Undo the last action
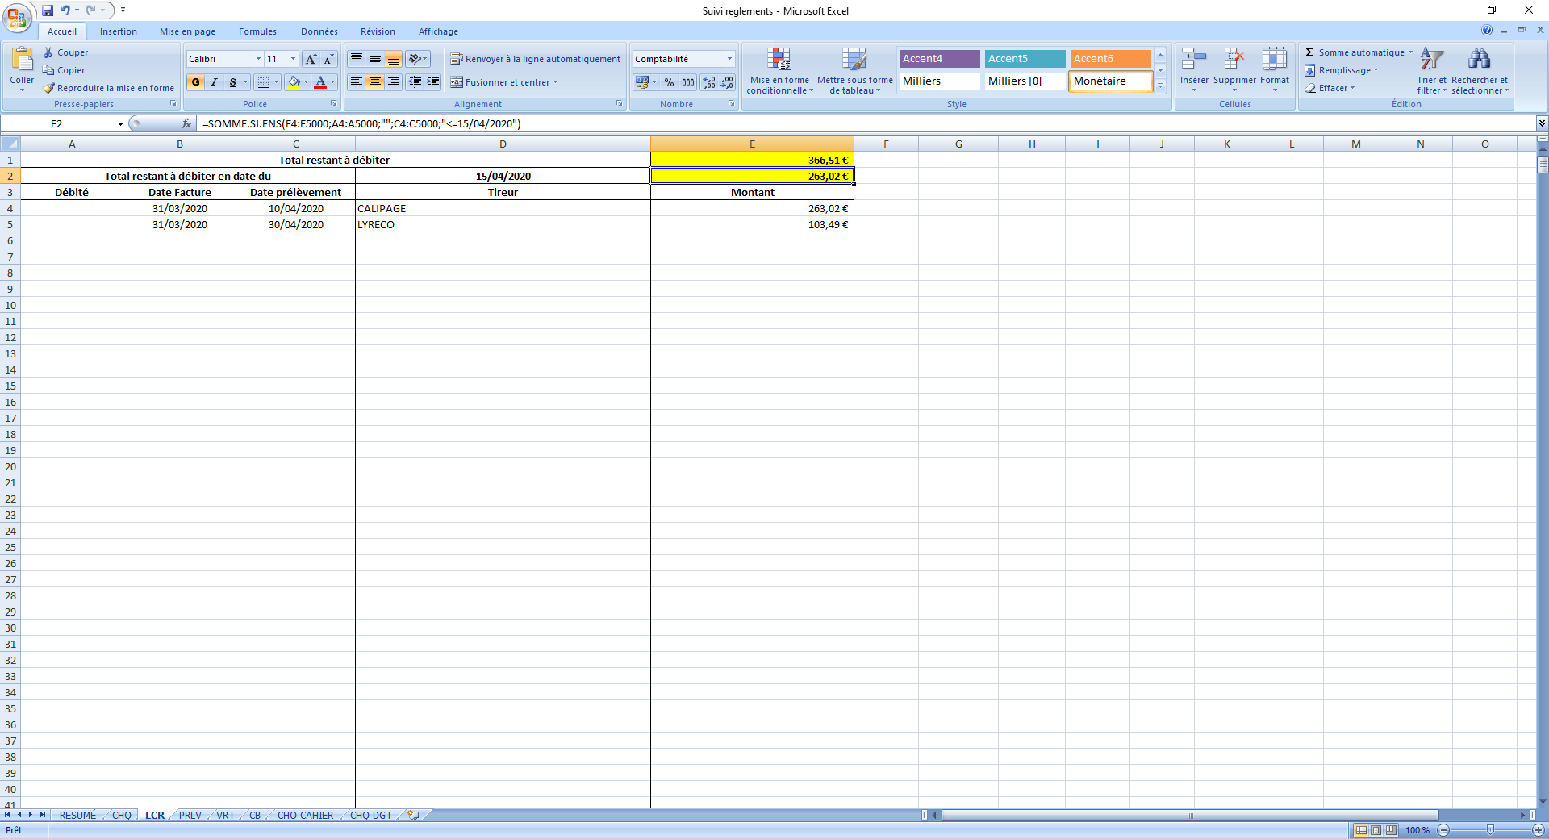Screen dimensions: 1549x839 (x=65, y=10)
